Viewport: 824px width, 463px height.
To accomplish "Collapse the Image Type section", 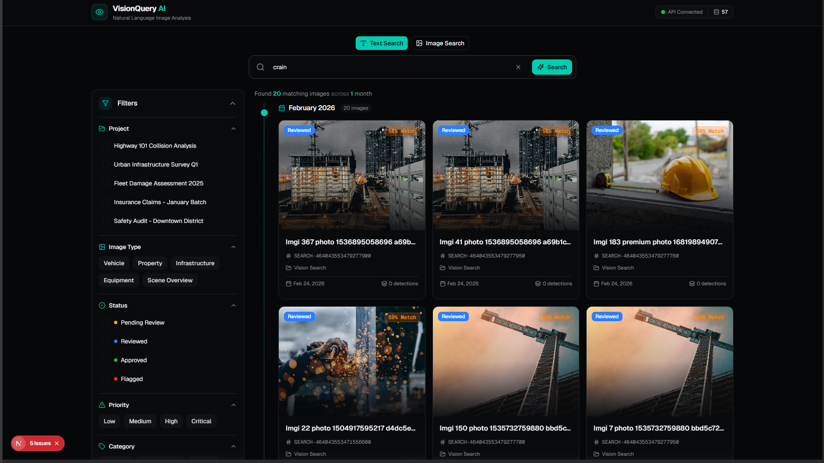I will pyautogui.click(x=234, y=247).
